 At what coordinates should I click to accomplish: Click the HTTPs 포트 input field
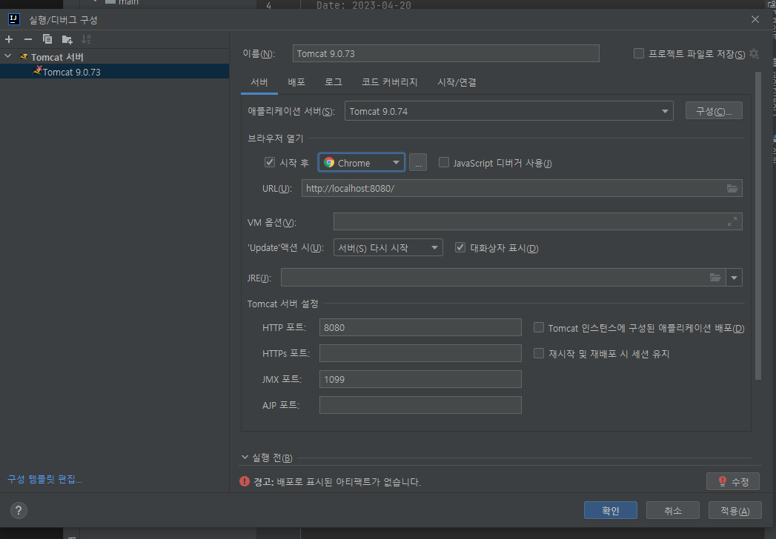(420, 353)
